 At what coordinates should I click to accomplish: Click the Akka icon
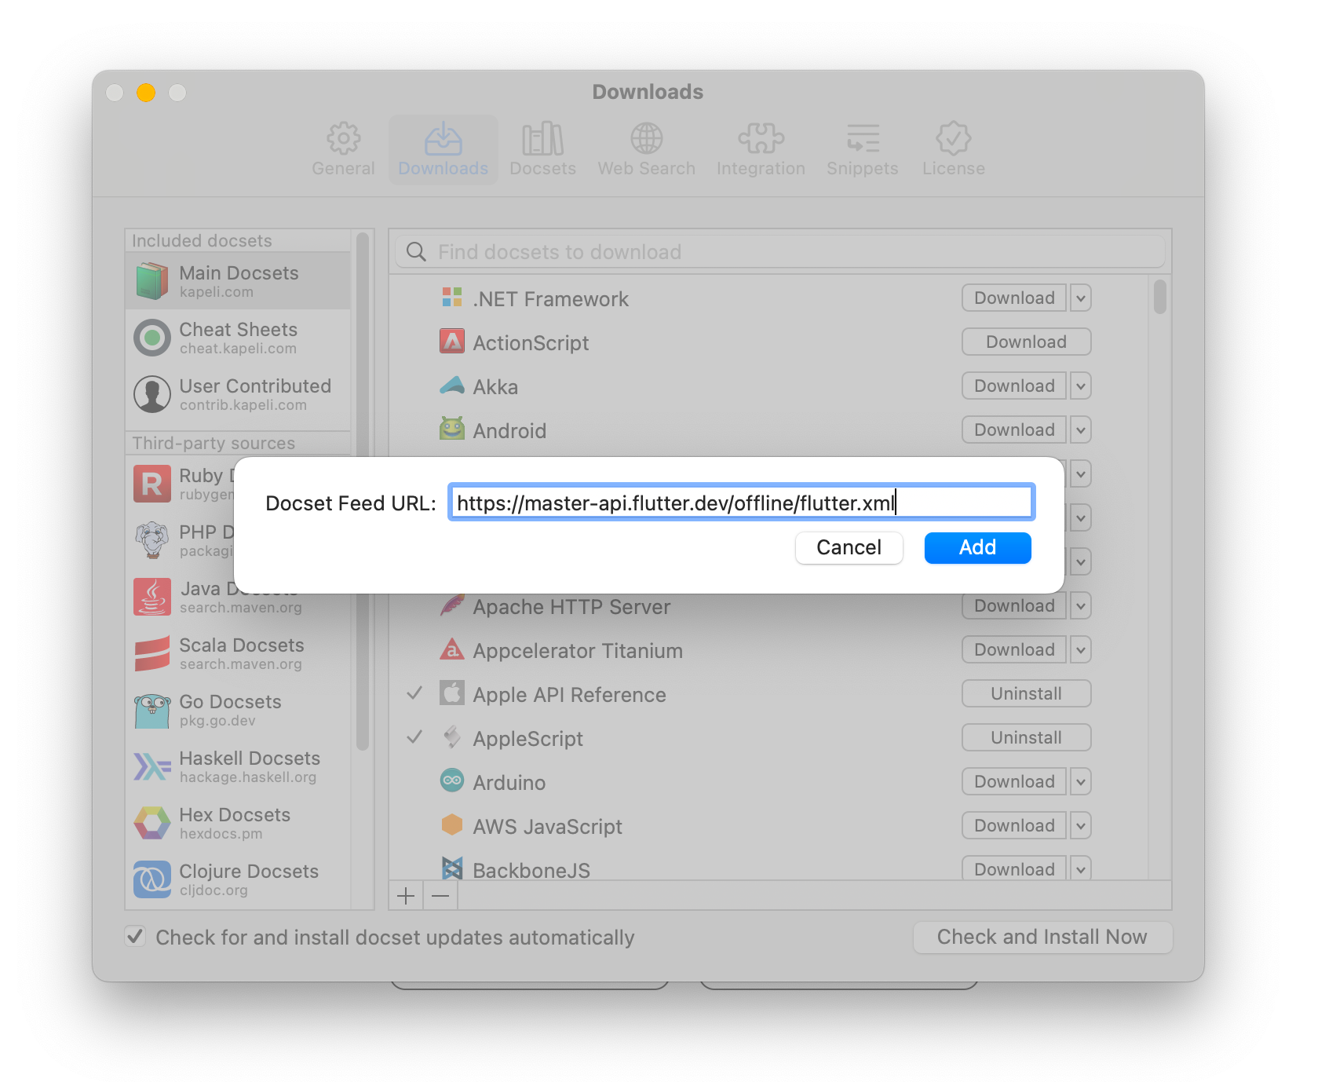click(452, 385)
